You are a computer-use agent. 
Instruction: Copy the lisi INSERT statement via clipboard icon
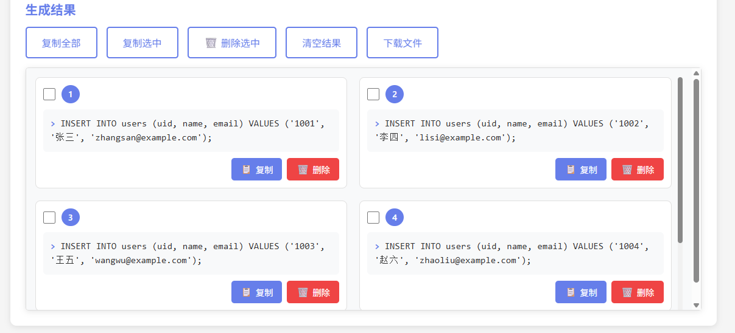[571, 170]
